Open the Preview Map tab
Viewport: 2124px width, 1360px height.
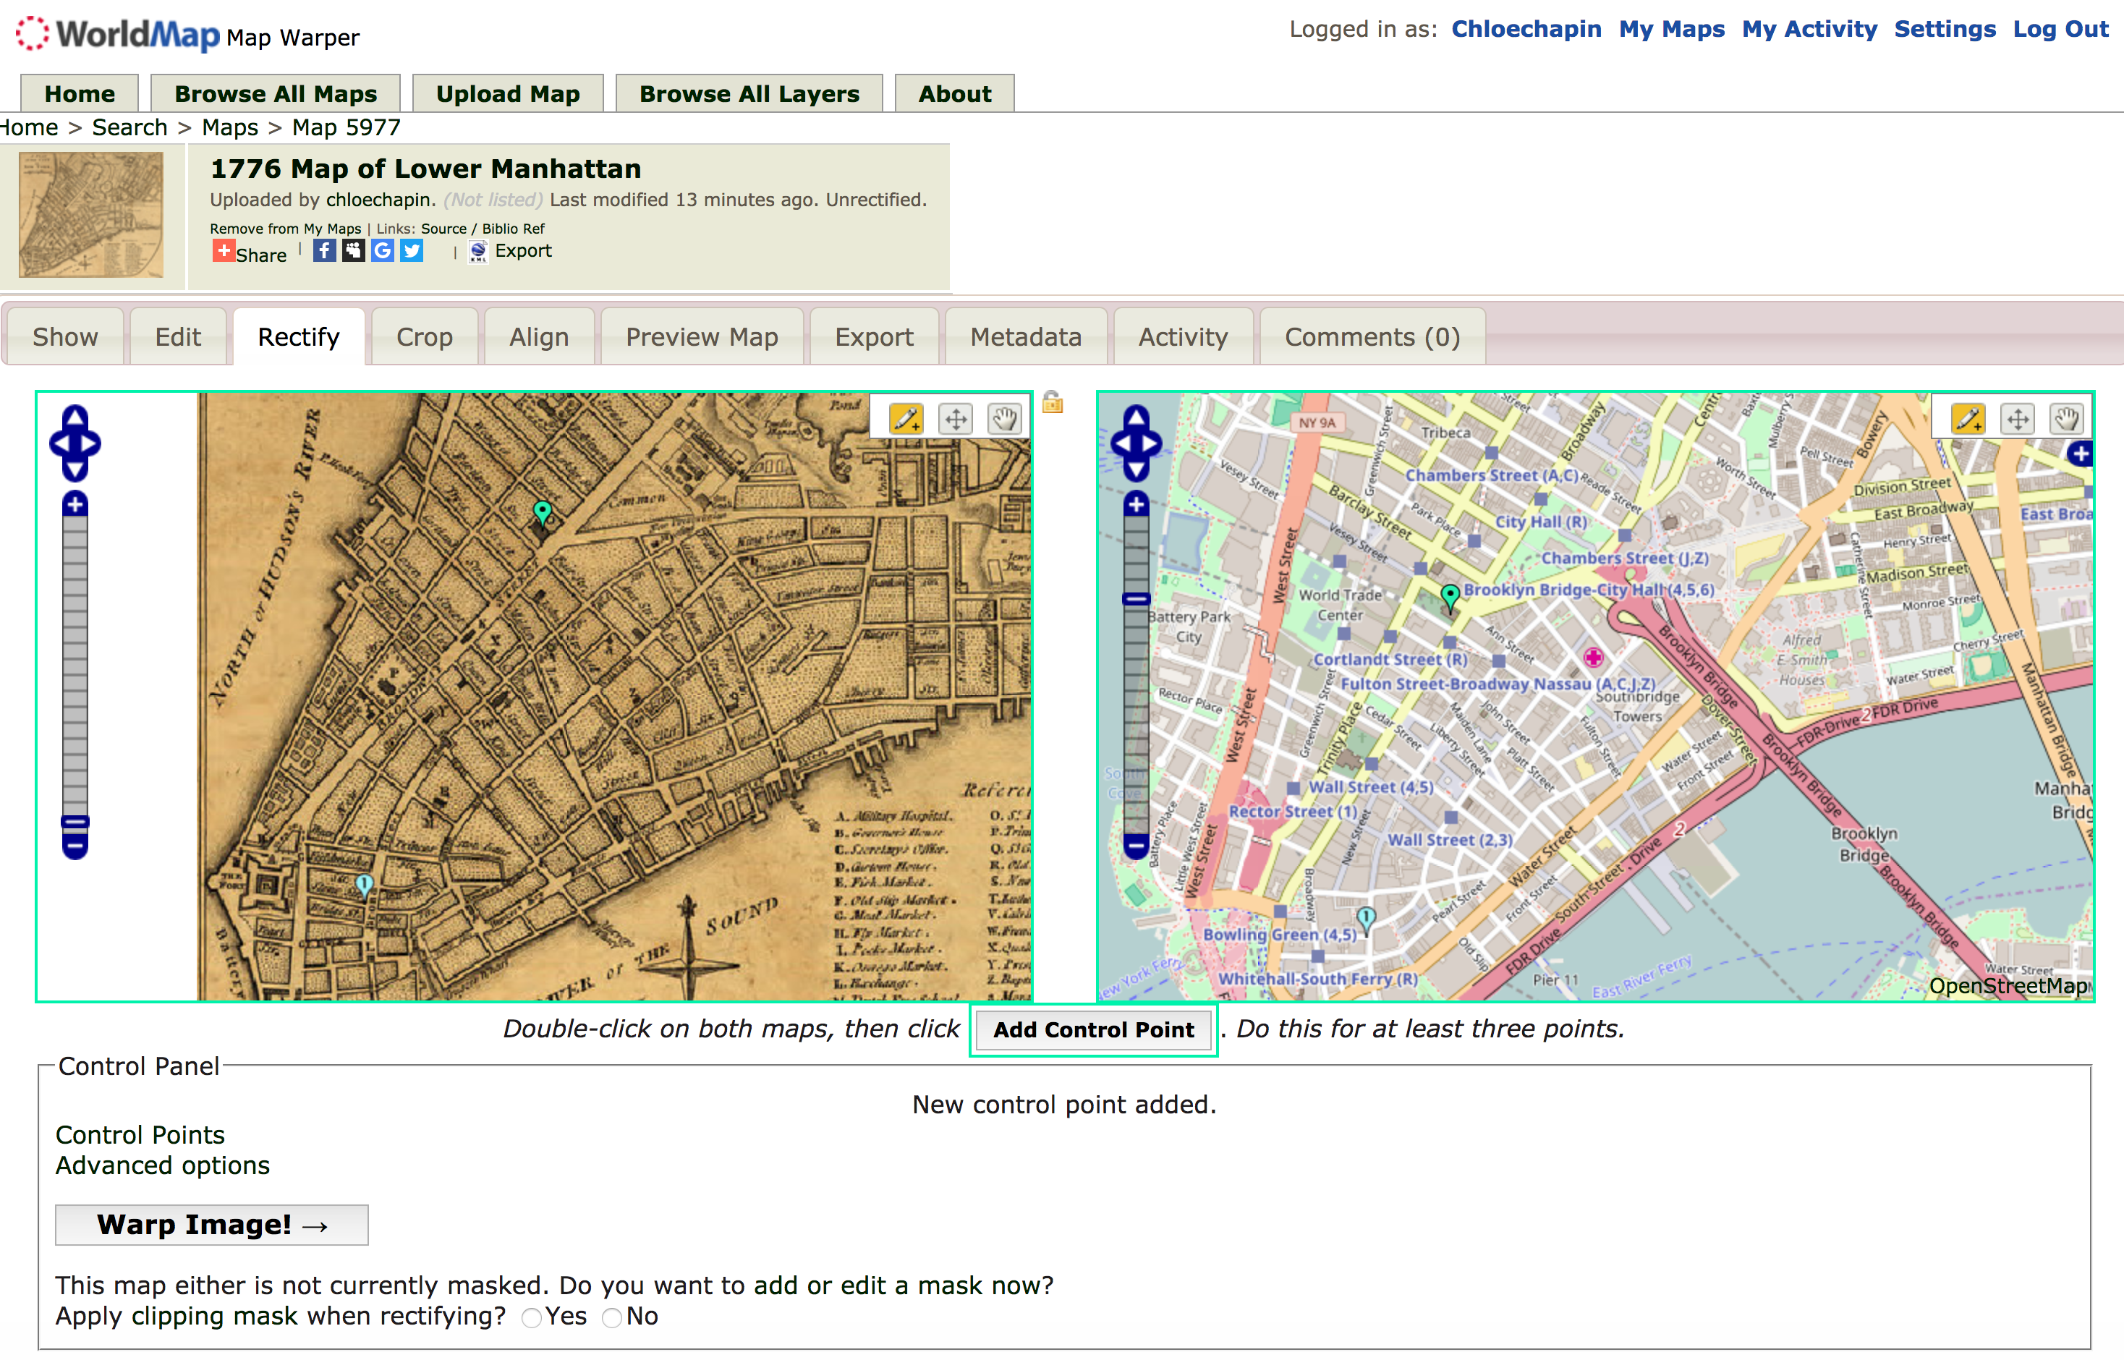[701, 337]
